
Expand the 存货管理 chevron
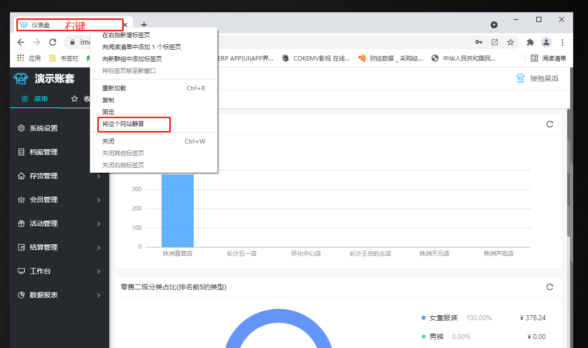pos(99,176)
